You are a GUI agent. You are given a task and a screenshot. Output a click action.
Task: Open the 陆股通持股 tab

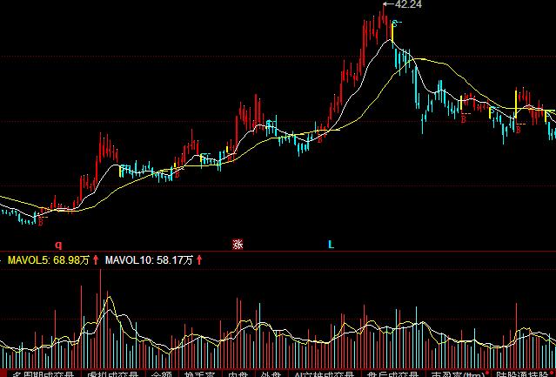[526, 374]
